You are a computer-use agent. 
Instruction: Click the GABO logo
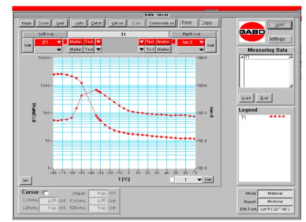(x=252, y=31)
